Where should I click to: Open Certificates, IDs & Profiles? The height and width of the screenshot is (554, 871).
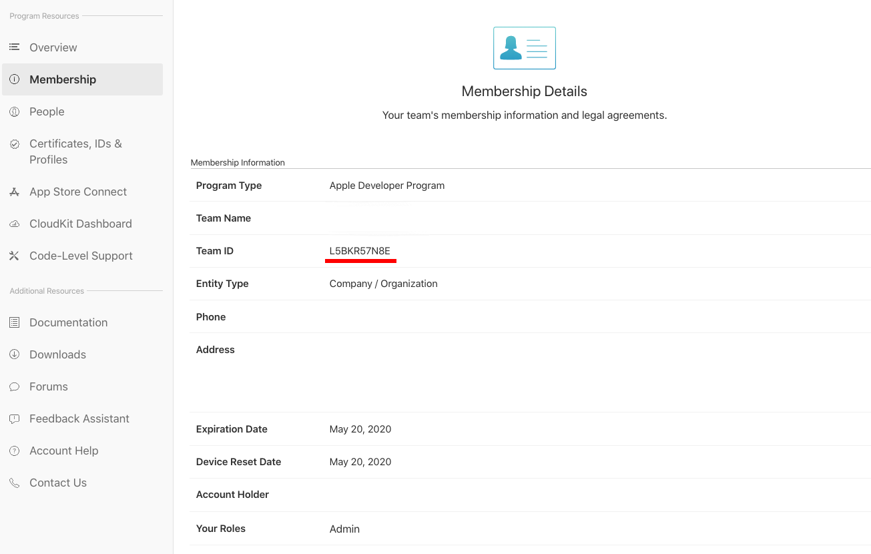(x=75, y=152)
